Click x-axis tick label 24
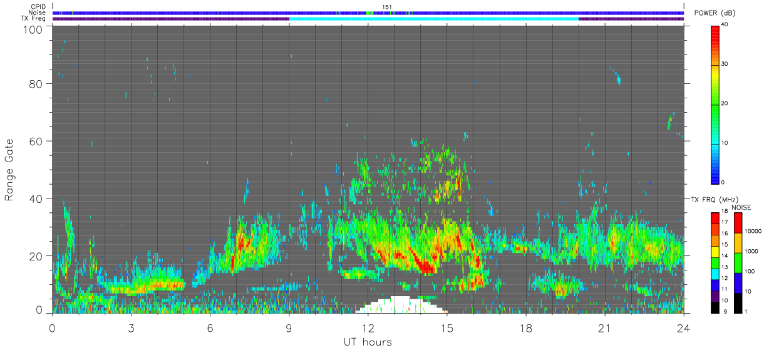Viewport: 769px width, 355px height. tap(683, 328)
